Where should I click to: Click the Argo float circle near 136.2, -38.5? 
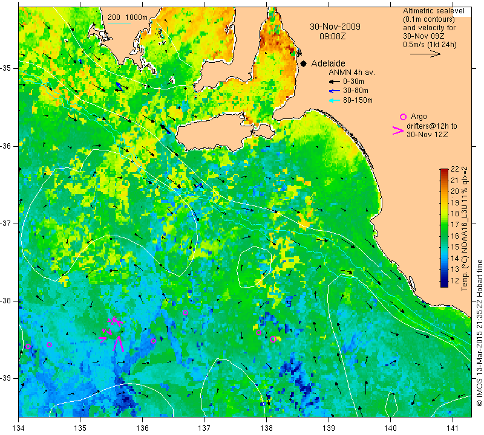point(153,341)
